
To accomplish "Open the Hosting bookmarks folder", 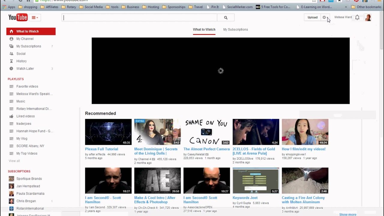I will click(151, 7).
